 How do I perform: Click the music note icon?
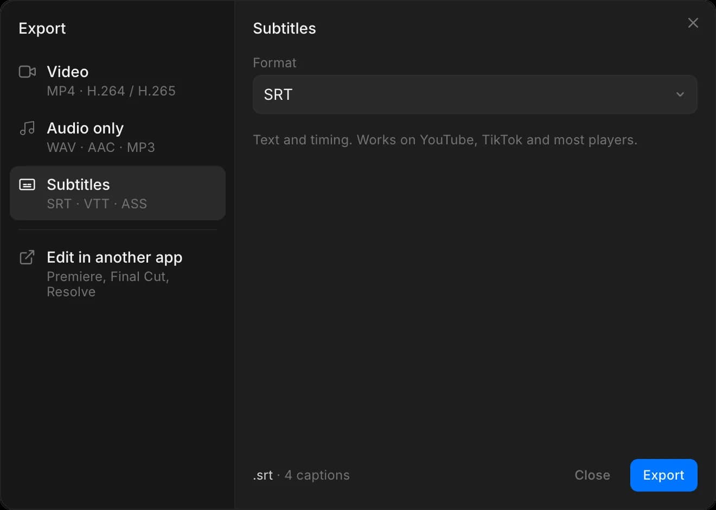pyautogui.click(x=27, y=128)
